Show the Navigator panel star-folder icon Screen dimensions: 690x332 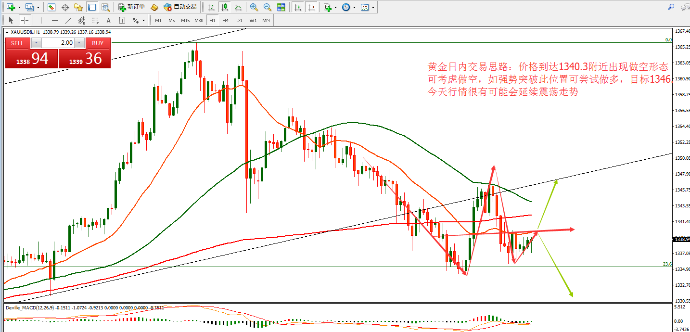[78, 7]
